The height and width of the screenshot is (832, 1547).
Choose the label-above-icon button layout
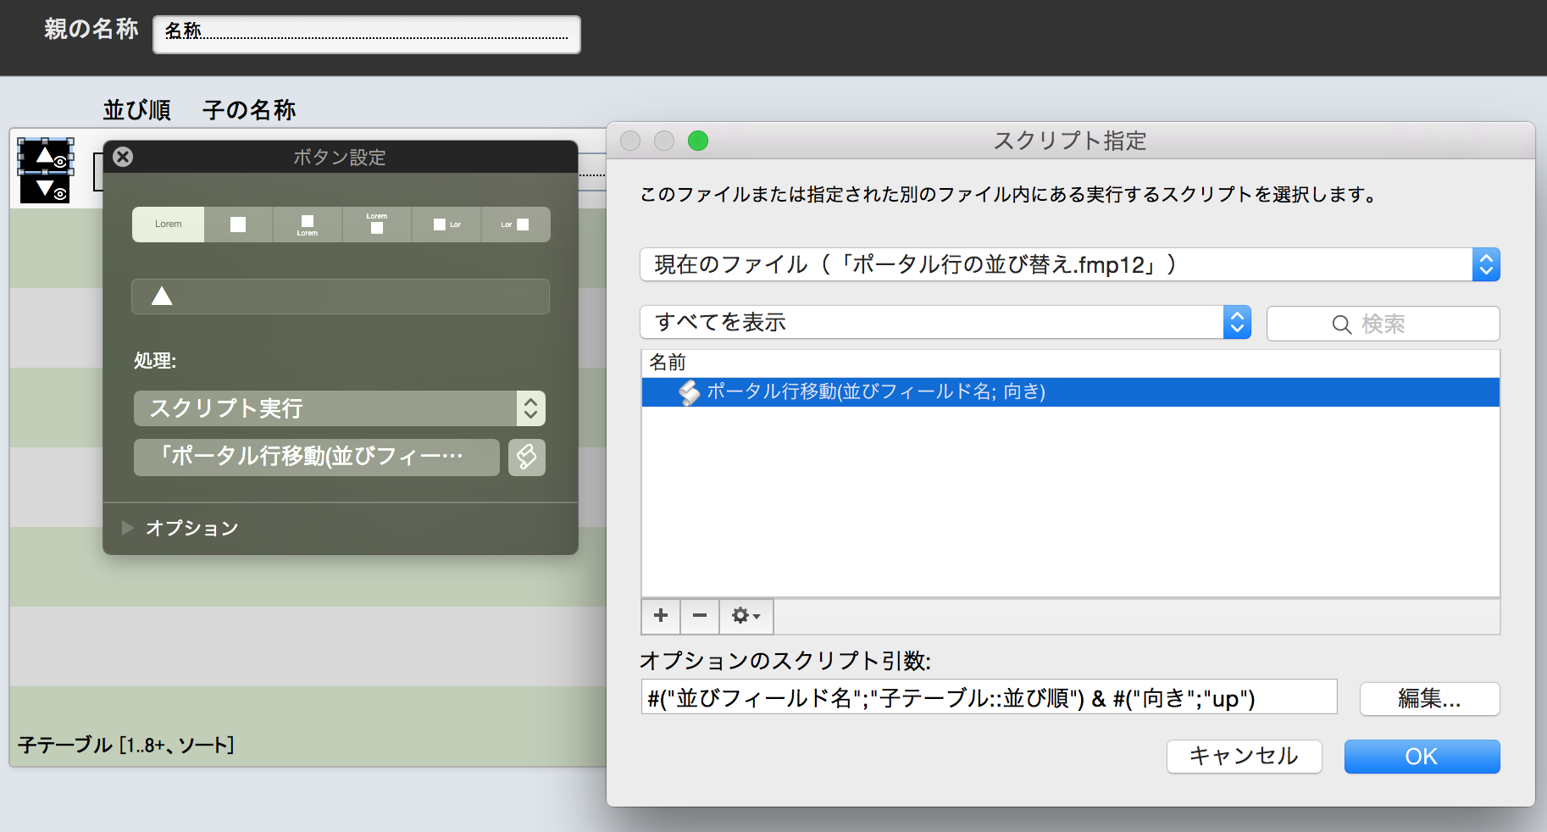[376, 224]
